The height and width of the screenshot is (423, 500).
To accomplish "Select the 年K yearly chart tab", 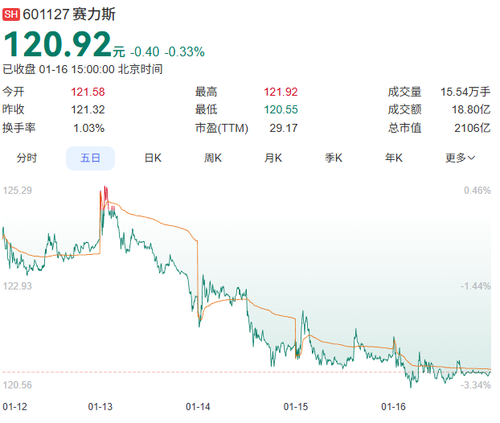I will (x=394, y=158).
